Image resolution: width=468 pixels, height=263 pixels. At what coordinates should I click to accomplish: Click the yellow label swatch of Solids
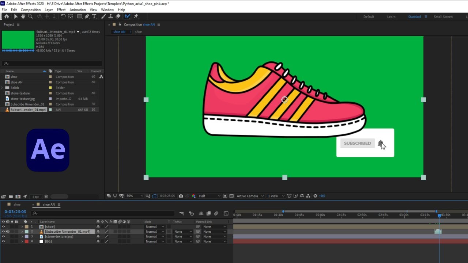(x=50, y=88)
